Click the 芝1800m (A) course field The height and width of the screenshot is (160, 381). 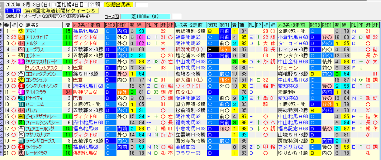coord(145,16)
